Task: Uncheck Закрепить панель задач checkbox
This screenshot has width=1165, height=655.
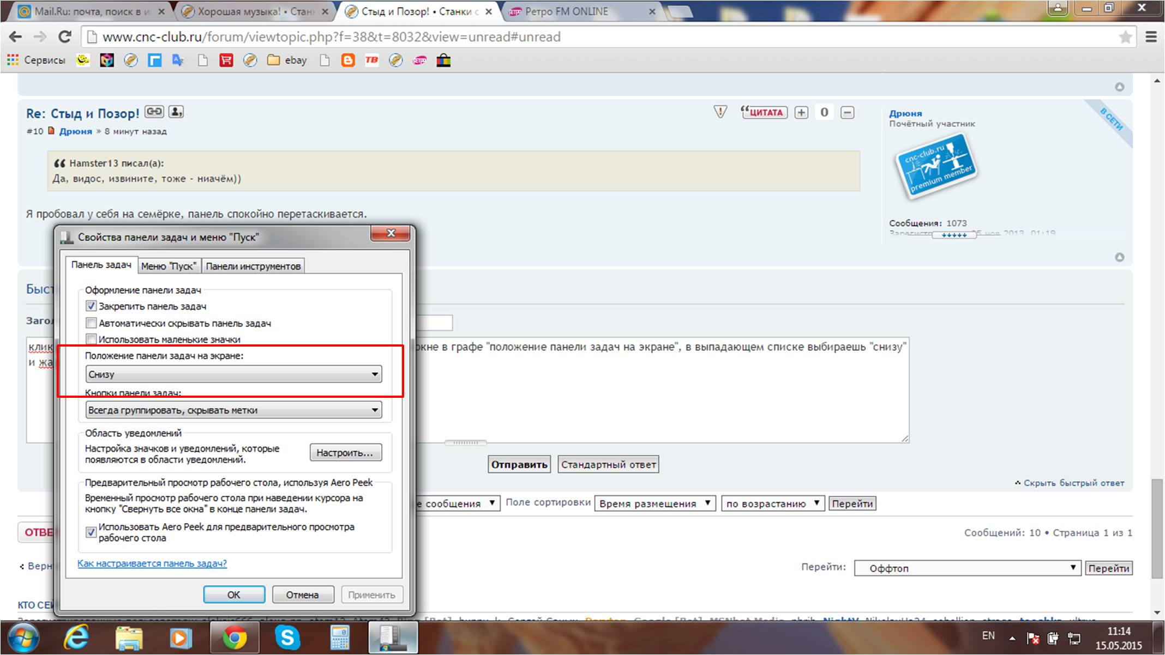Action: pos(91,306)
